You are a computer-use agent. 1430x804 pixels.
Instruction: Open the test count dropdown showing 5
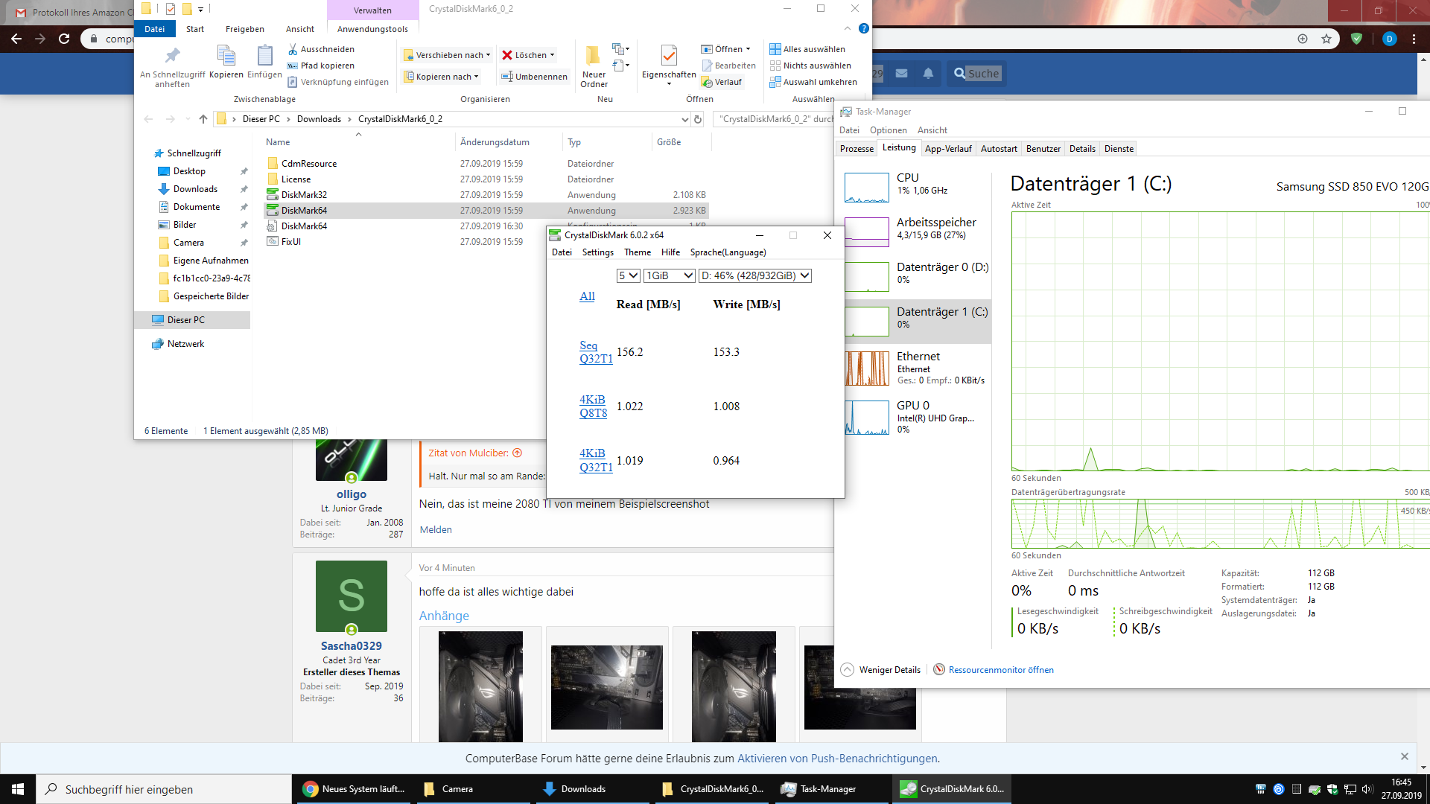point(628,275)
